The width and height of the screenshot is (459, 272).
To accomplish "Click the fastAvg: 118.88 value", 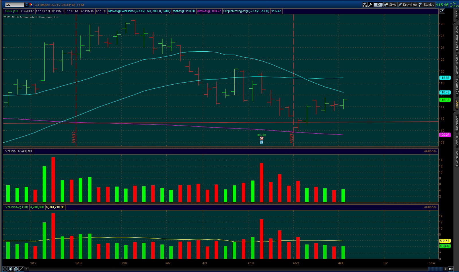I will tap(184, 11).
